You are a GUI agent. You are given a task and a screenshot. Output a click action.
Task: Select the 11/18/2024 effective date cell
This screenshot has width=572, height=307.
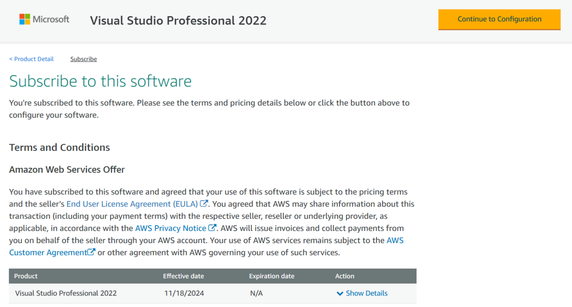pyautogui.click(x=184, y=293)
